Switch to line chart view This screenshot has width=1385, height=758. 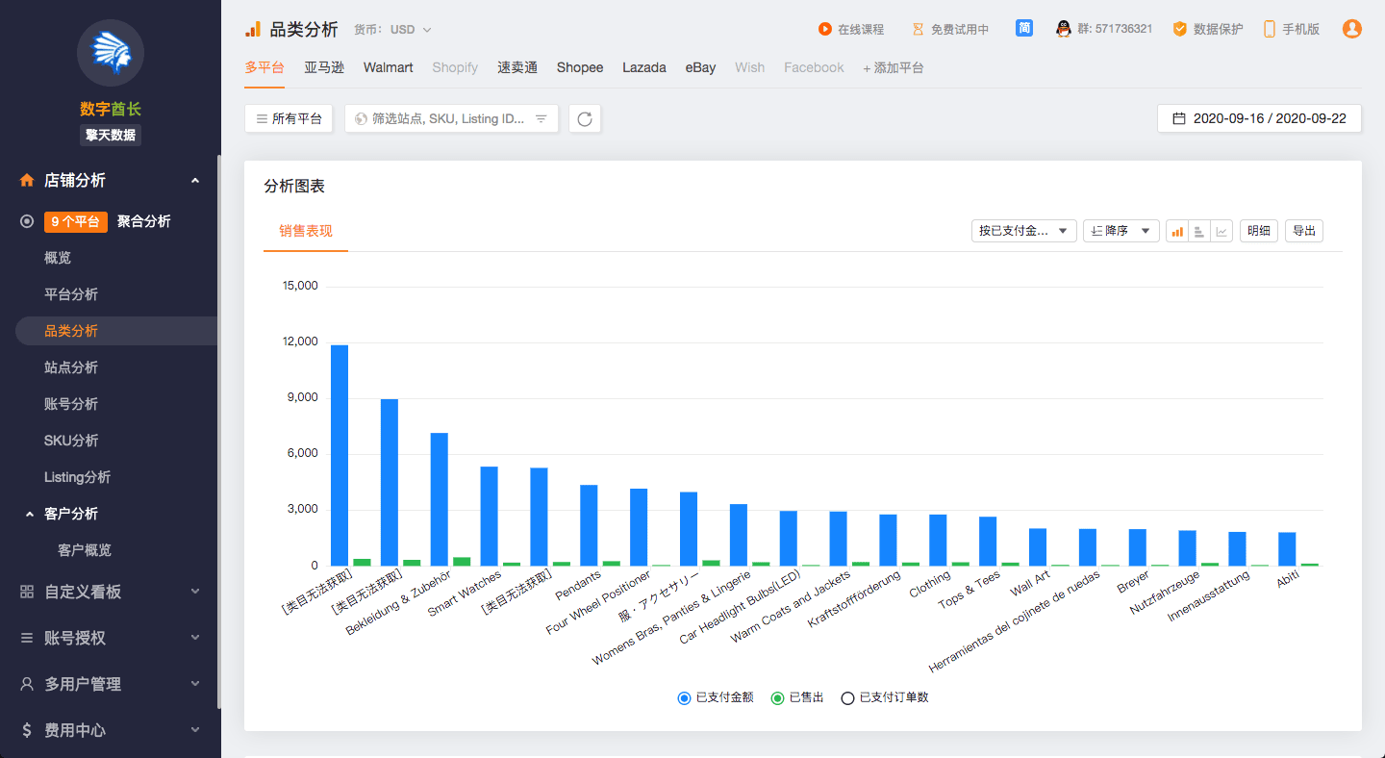1221,231
